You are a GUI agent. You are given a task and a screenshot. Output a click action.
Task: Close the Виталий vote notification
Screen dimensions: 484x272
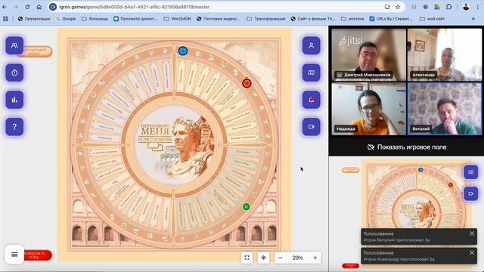(x=472, y=233)
